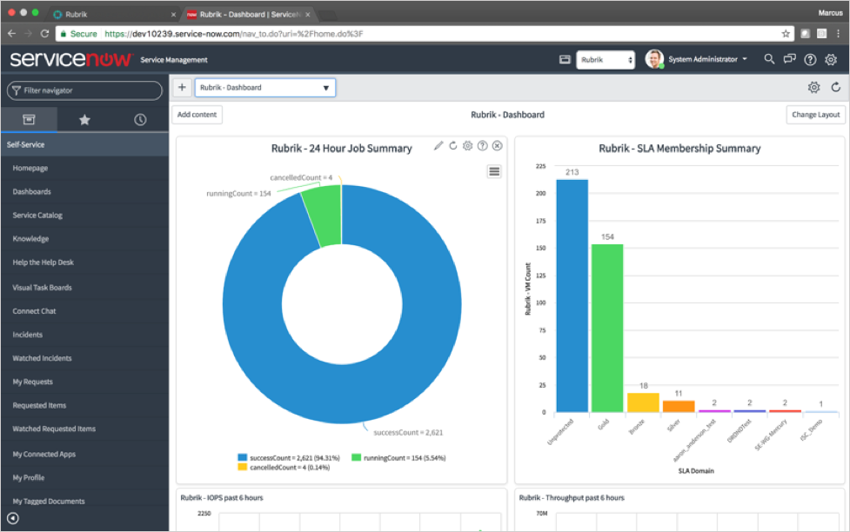The image size is (850, 532).
Task: Open the donut chart hamburger menu
Action: (x=494, y=172)
